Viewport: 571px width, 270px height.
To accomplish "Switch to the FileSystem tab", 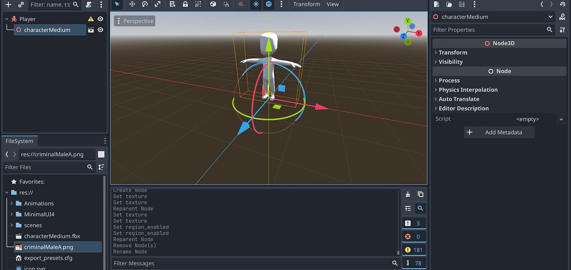I will pos(19,141).
